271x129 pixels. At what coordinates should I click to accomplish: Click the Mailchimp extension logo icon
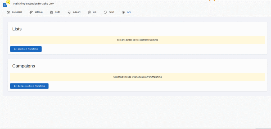tap(7, 4)
